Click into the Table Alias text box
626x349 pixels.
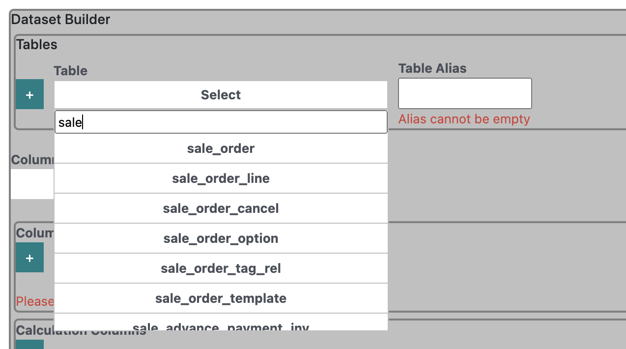click(465, 93)
